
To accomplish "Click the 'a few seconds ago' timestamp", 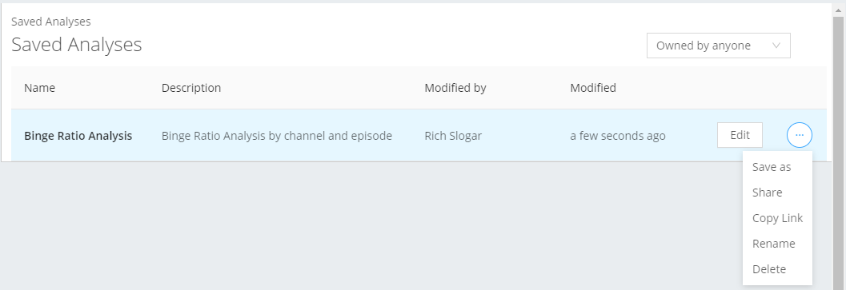I will click(x=618, y=136).
